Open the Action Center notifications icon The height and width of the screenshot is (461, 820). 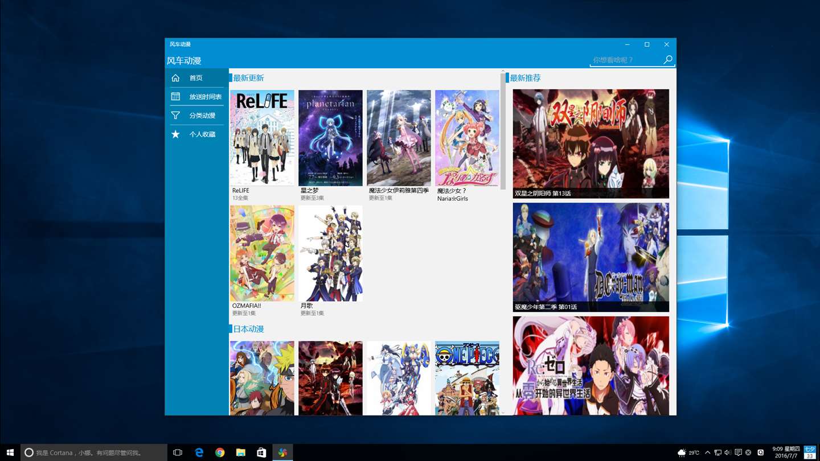(x=738, y=452)
